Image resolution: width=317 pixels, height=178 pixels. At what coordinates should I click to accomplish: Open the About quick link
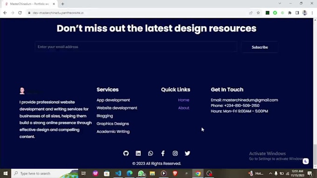point(184,108)
